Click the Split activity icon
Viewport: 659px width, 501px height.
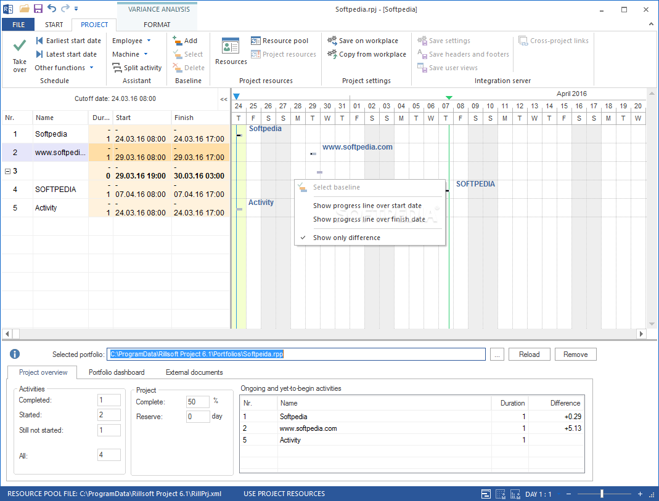pos(117,68)
